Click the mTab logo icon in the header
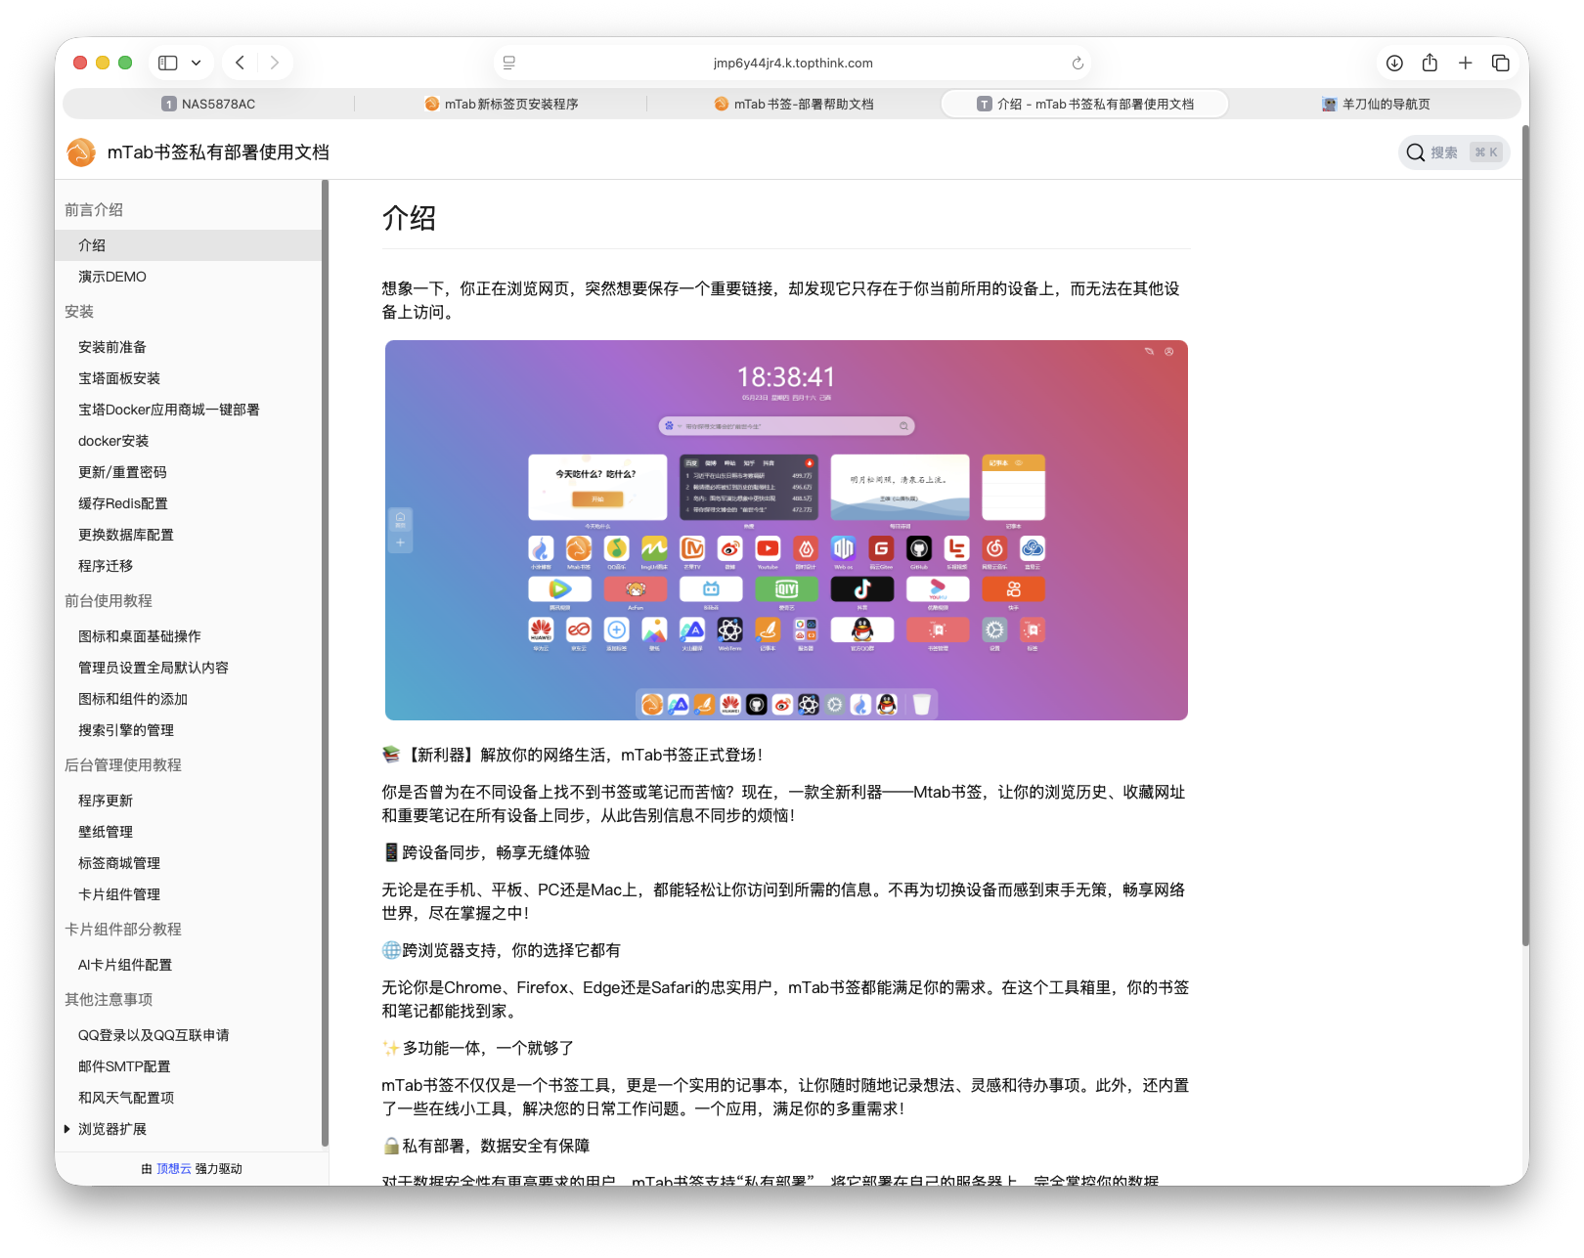This screenshot has height=1258, width=1584. (81, 152)
